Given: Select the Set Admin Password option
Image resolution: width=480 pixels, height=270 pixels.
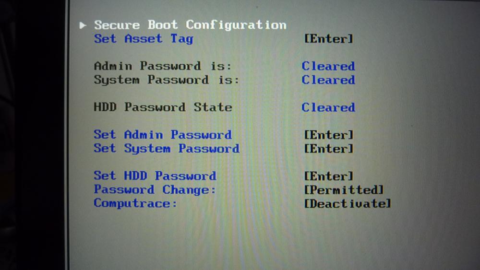Looking at the screenshot, I should click(x=163, y=135).
